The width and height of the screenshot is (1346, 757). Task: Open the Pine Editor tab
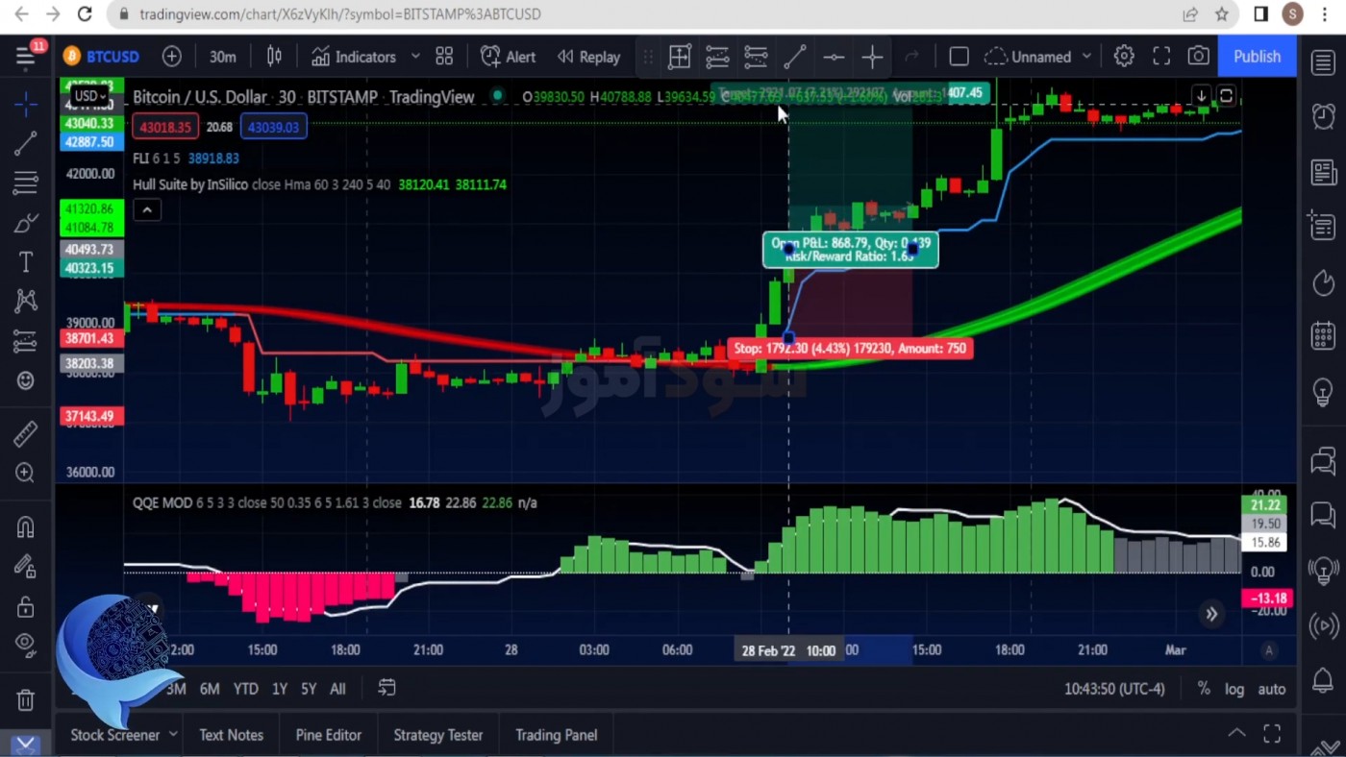[329, 735]
